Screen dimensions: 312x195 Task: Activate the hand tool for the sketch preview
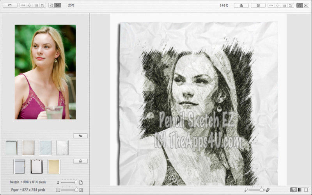coord(299,5)
